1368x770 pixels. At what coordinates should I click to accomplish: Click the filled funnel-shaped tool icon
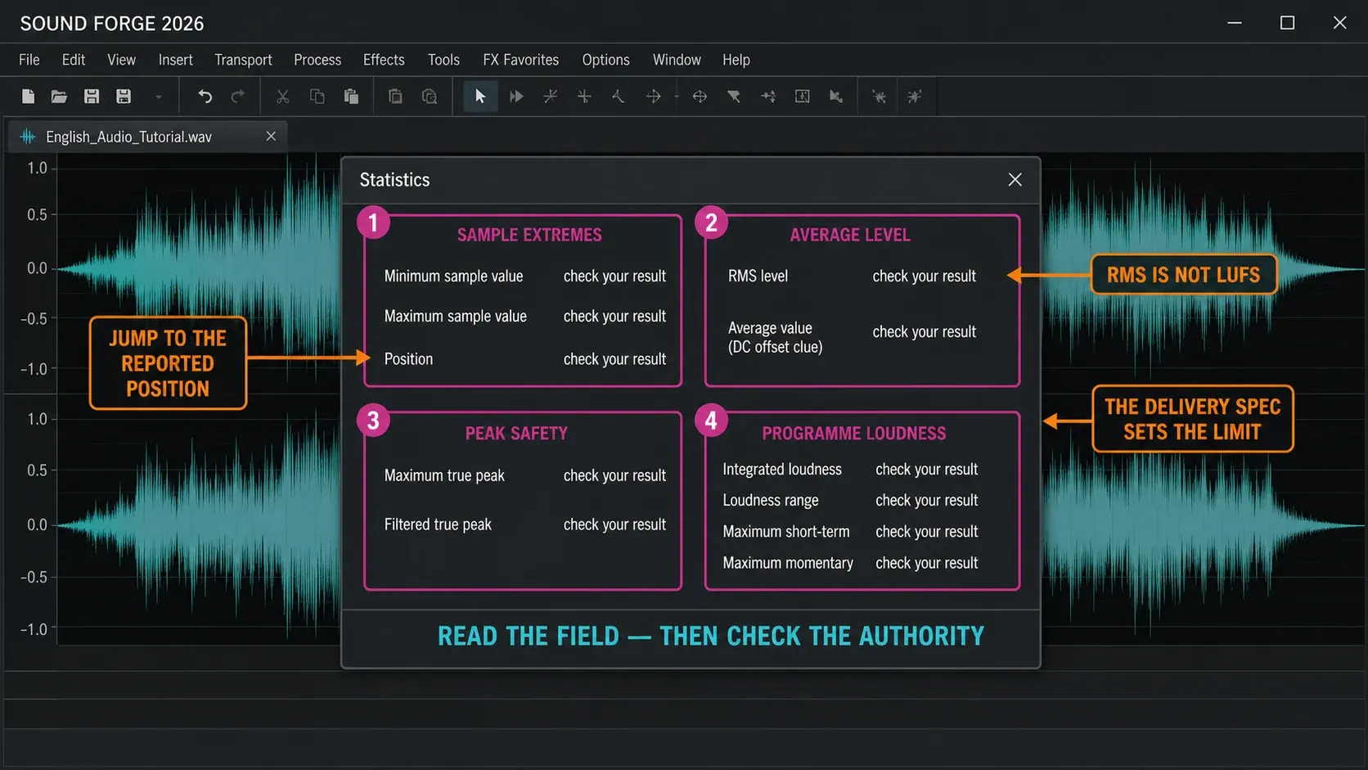tap(734, 97)
